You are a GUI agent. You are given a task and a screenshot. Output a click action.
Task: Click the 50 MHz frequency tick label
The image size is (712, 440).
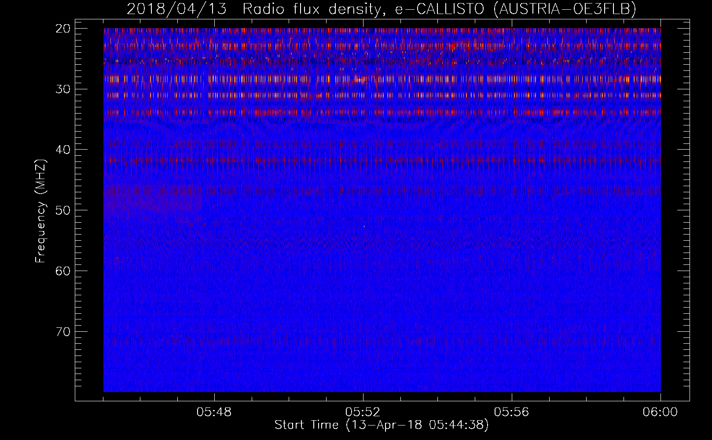click(x=63, y=210)
